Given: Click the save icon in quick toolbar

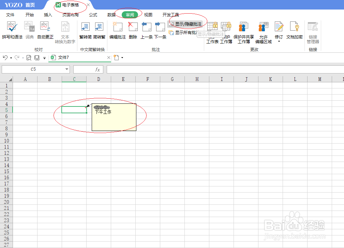Looking at the screenshot, I should pyautogui.click(x=37, y=57).
